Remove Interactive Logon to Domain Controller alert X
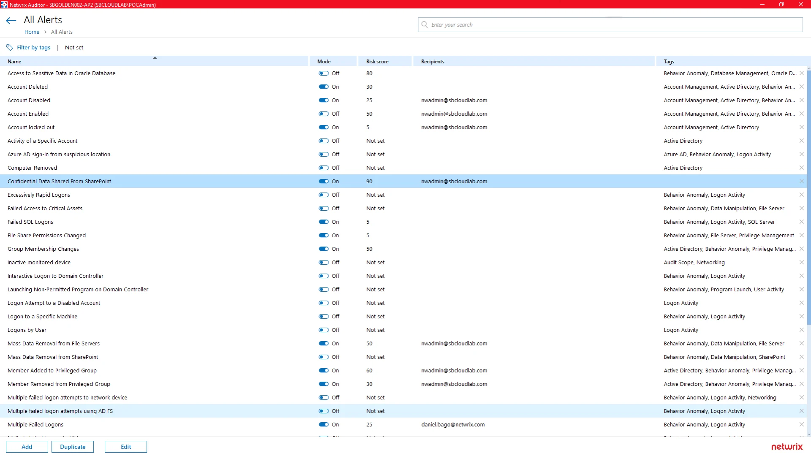This screenshot has height=456, width=811. click(x=801, y=276)
